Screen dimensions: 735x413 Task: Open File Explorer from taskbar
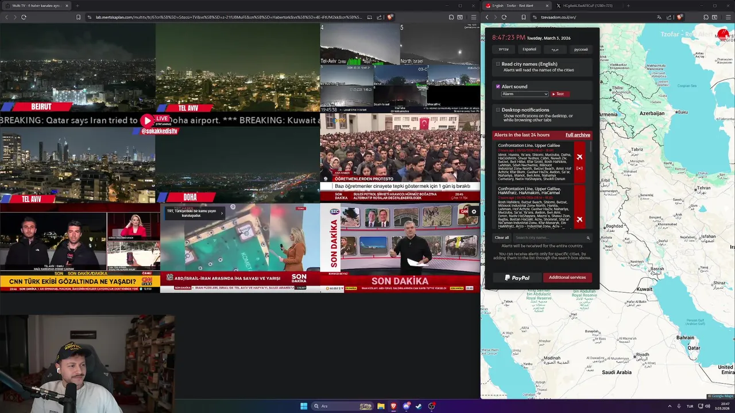tap(381, 406)
